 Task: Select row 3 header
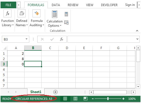pyautogui.click(x=4, y=64)
